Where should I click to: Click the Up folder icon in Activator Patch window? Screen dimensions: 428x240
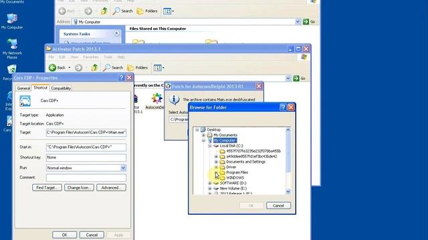click(x=94, y=67)
